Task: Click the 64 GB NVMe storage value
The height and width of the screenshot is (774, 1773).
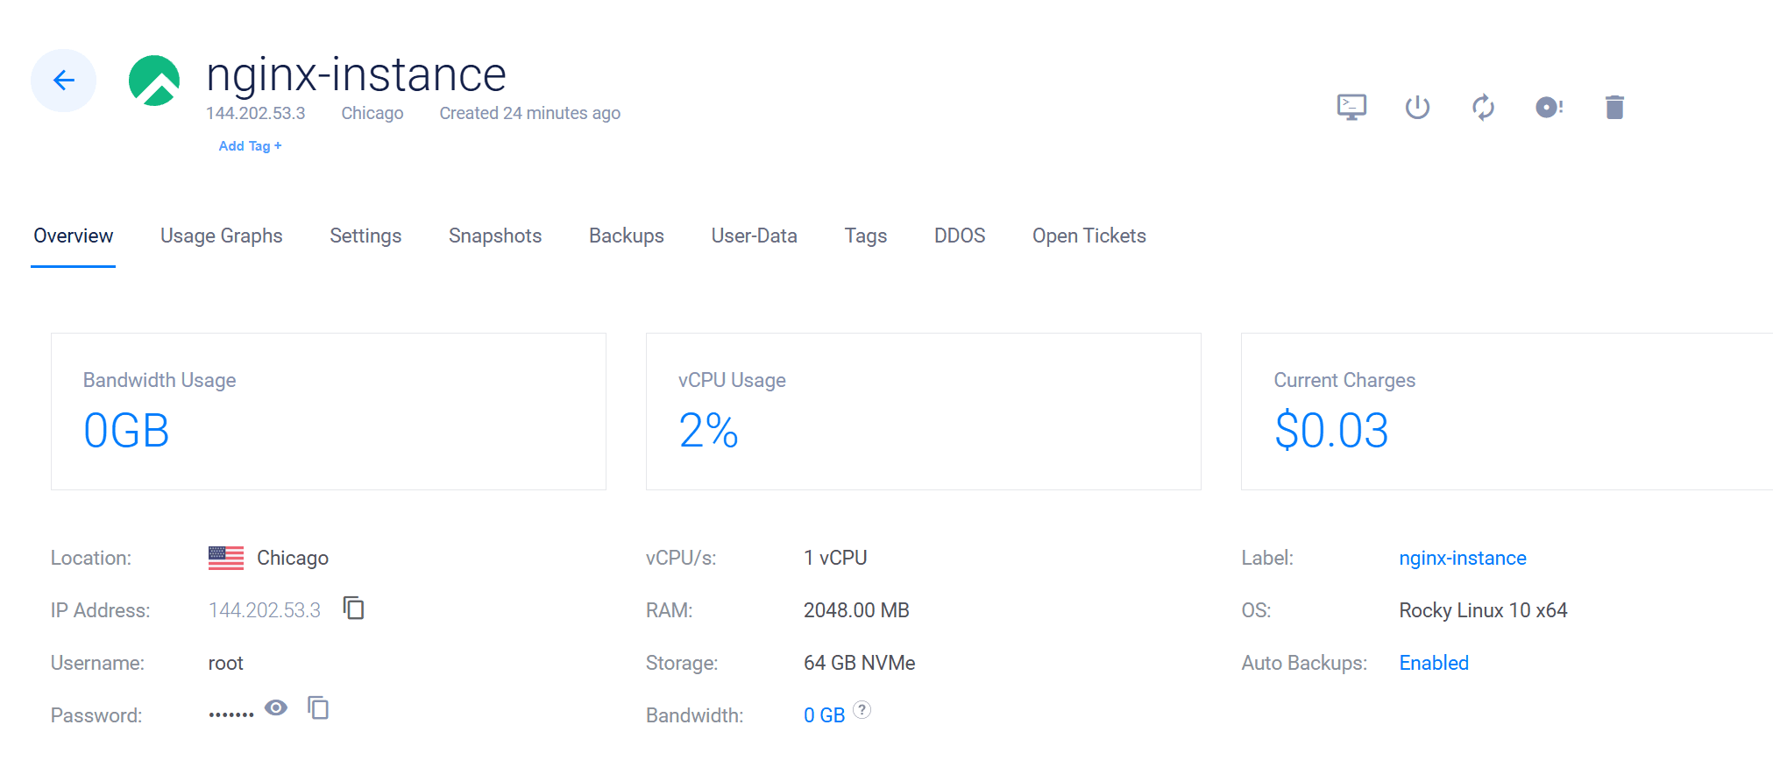Action: [860, 663]
